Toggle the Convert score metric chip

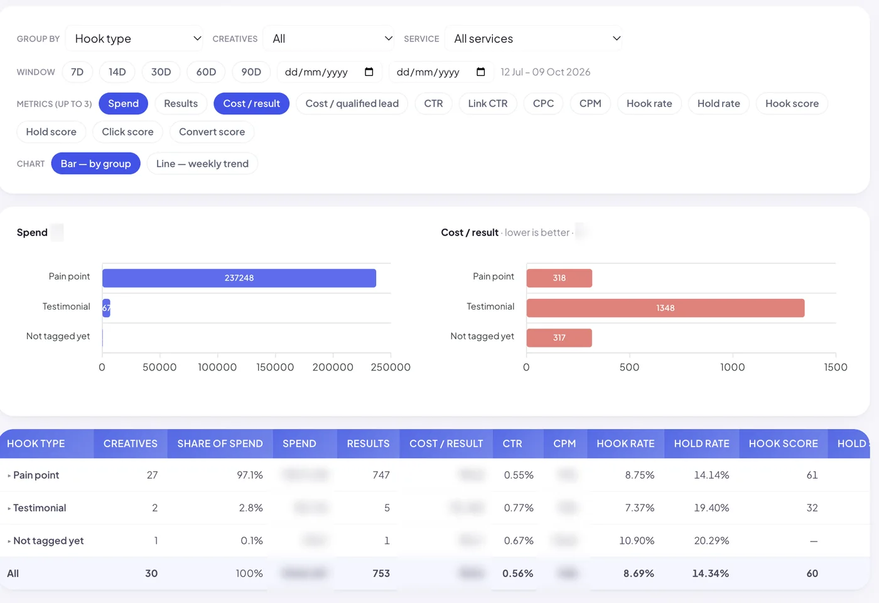tap(212, 132)
